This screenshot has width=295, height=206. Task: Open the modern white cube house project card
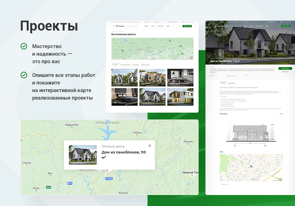(180, 96)
